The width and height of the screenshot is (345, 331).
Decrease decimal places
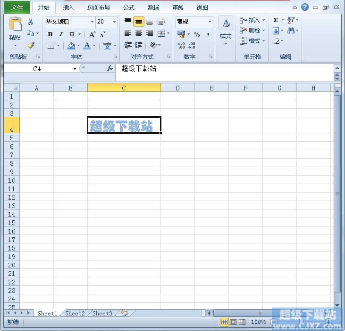pyautogui.click(x=192, y=46)
